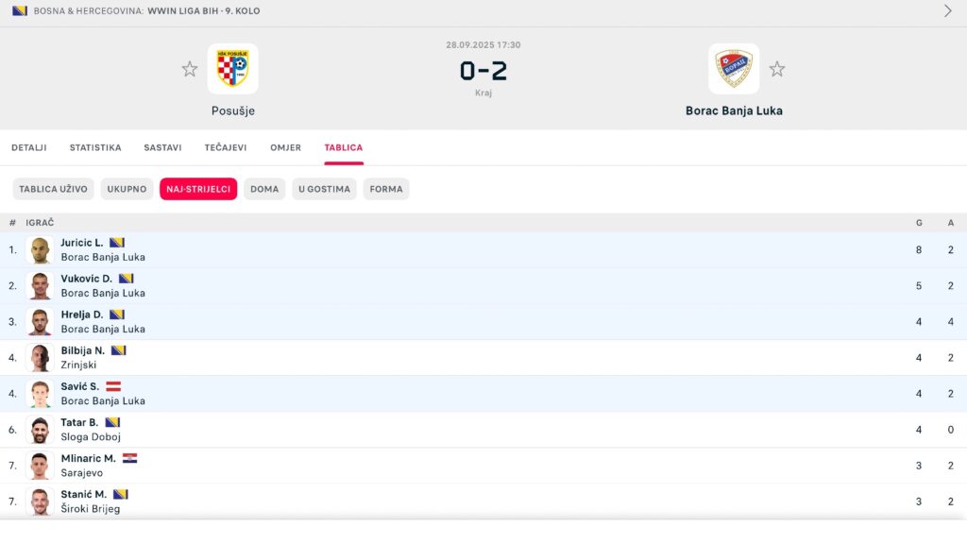Click the Posušje club crest logo
967x544 pixels.
pyautogui.click(x=232, y=69)
